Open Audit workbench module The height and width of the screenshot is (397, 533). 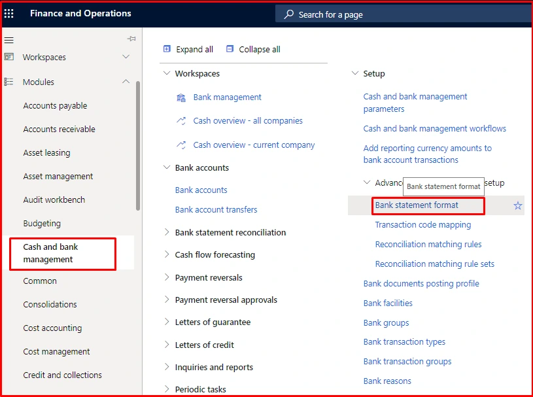pos(54,200)
